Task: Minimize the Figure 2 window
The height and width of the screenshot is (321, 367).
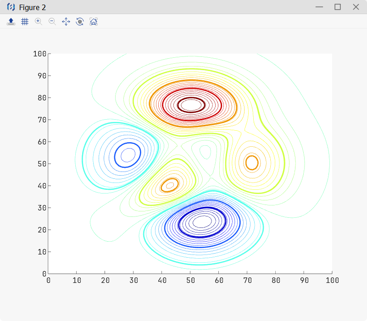Action: point(319,7)
